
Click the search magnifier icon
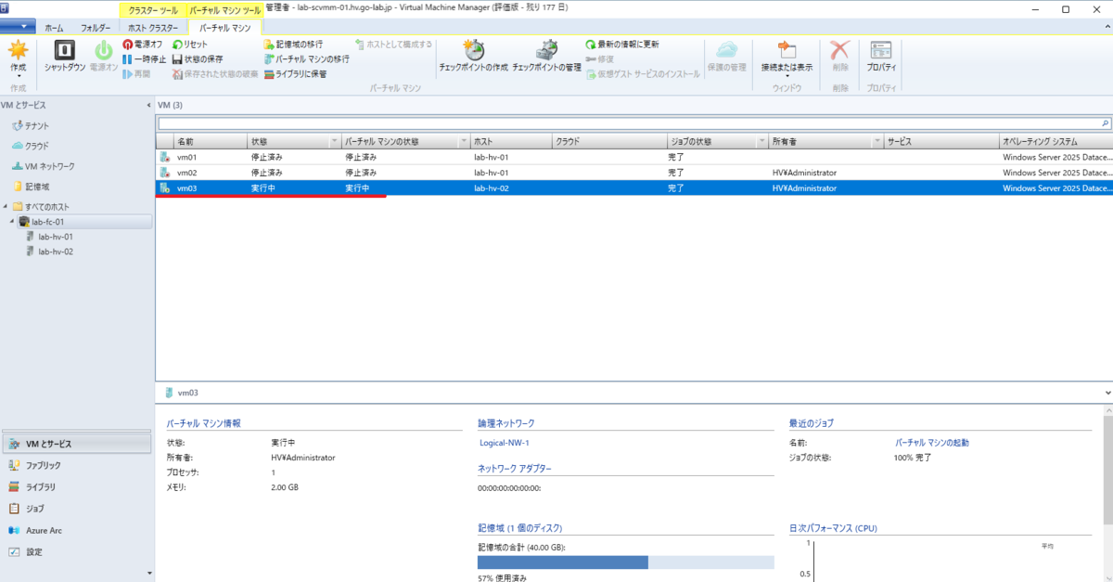point(1105,123)
